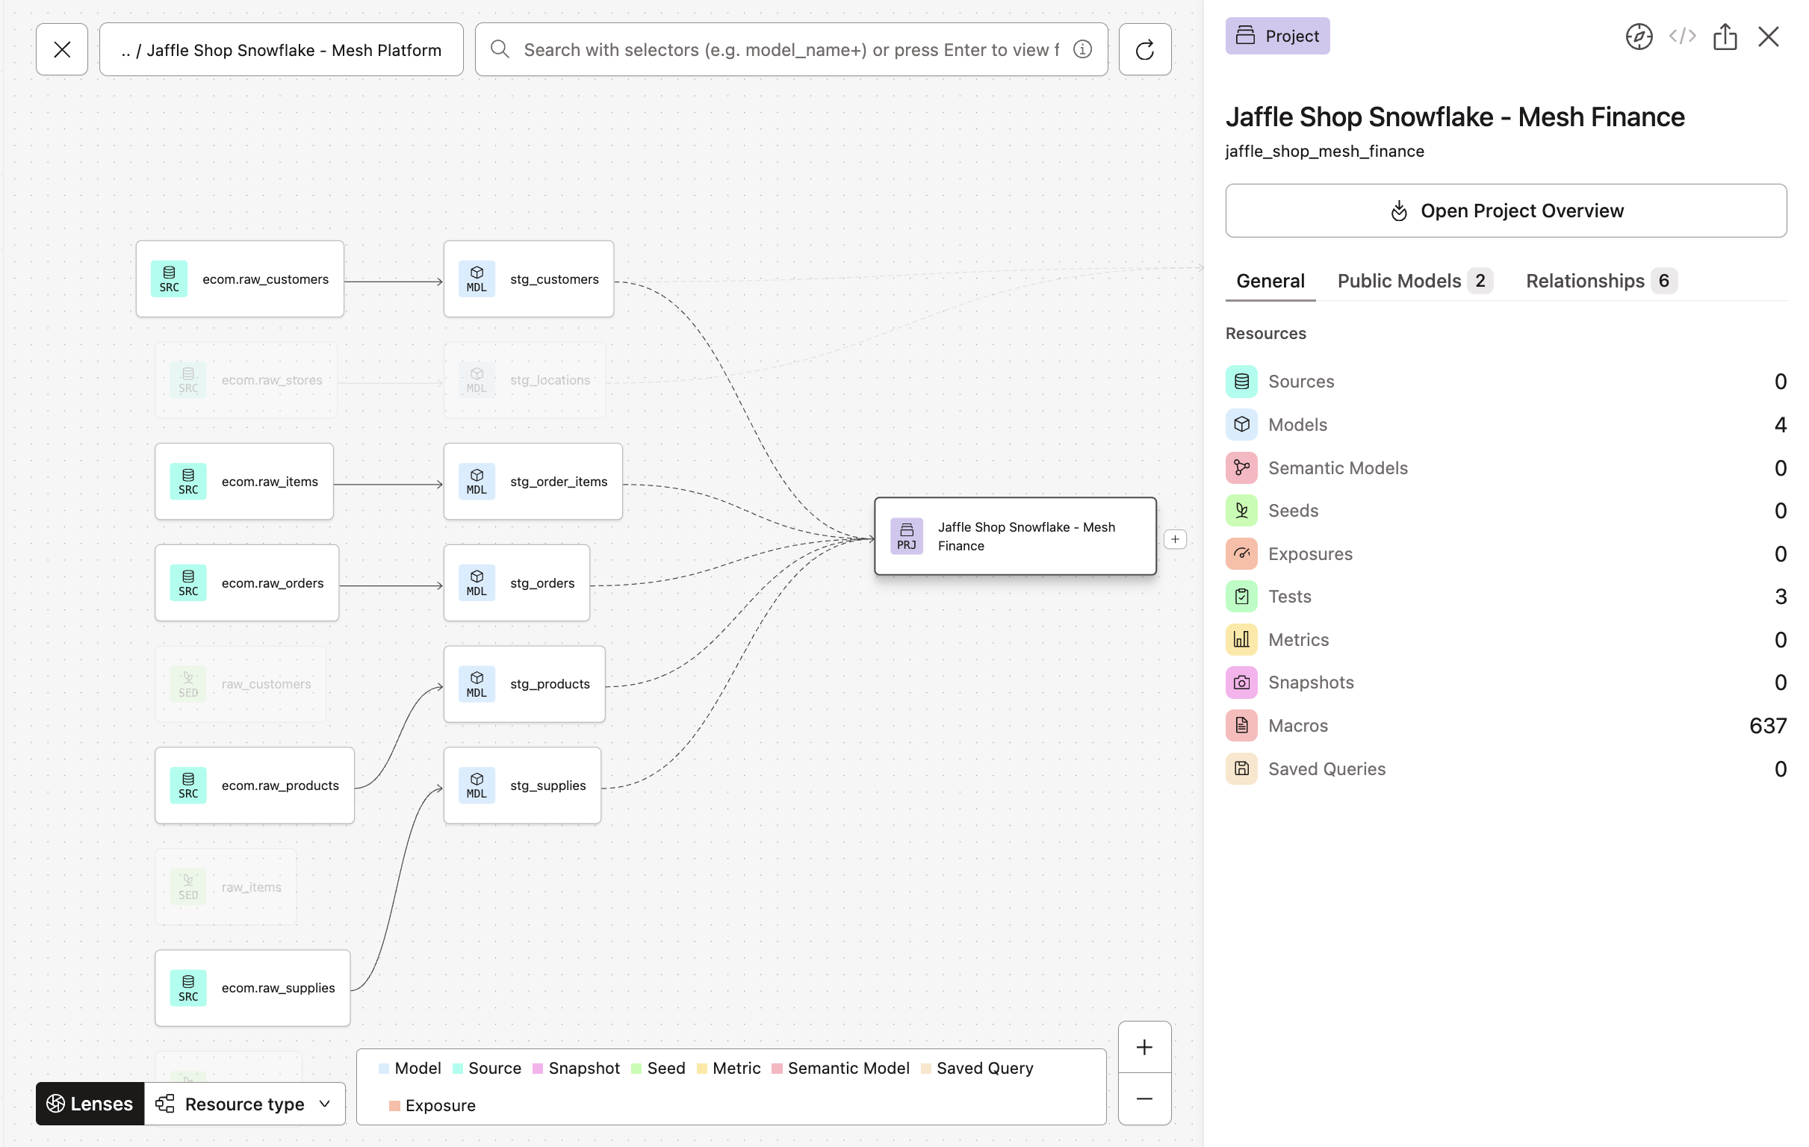
Task: Click the purple Project badge
Action: 1277,36
